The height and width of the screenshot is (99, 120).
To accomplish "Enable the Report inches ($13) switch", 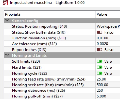I will (99, 50).
